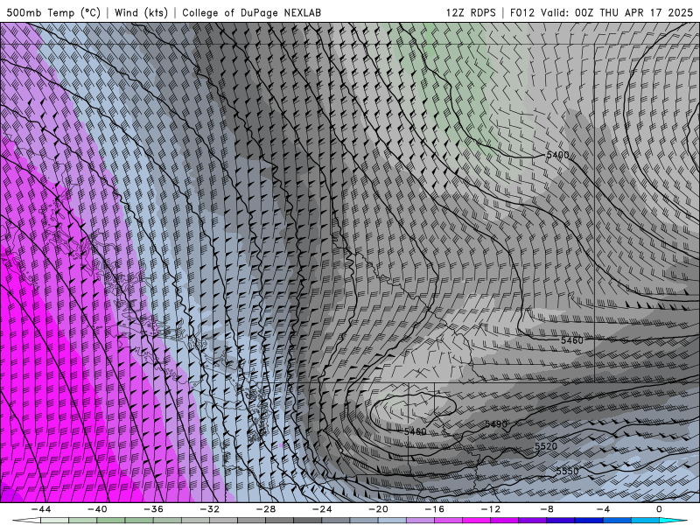Click the -28 colorbar tick label
This screenshot has width=700, height=525.
[x=266, y=509]
